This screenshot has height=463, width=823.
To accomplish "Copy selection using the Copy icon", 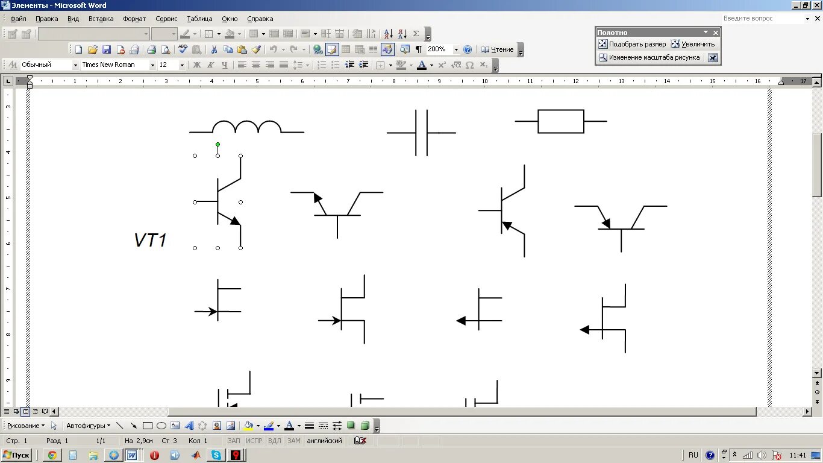I will [228, 50].
